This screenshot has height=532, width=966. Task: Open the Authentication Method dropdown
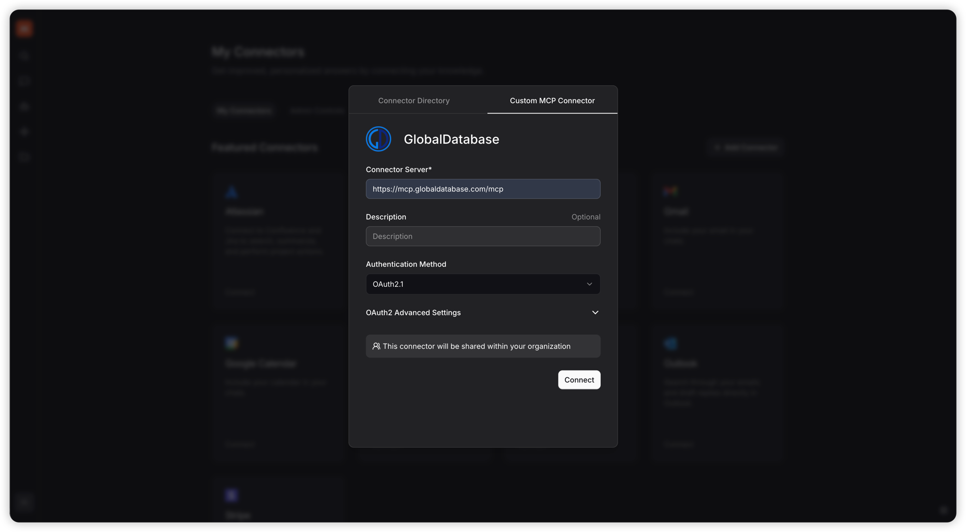click(483, 284)
